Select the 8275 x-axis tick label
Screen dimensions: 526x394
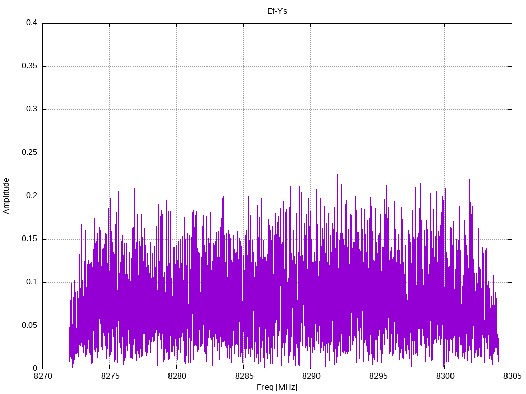click(x=109, y=376)
